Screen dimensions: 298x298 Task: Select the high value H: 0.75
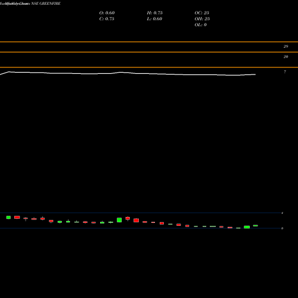point(155,13)
